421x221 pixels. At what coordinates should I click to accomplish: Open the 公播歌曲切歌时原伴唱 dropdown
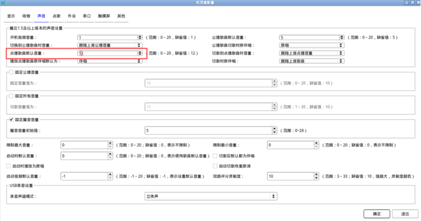pos(311,45)
